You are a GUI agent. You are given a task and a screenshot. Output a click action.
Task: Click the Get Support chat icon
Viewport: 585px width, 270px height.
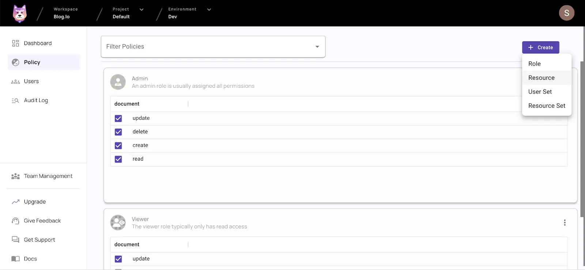pos(15,240)
